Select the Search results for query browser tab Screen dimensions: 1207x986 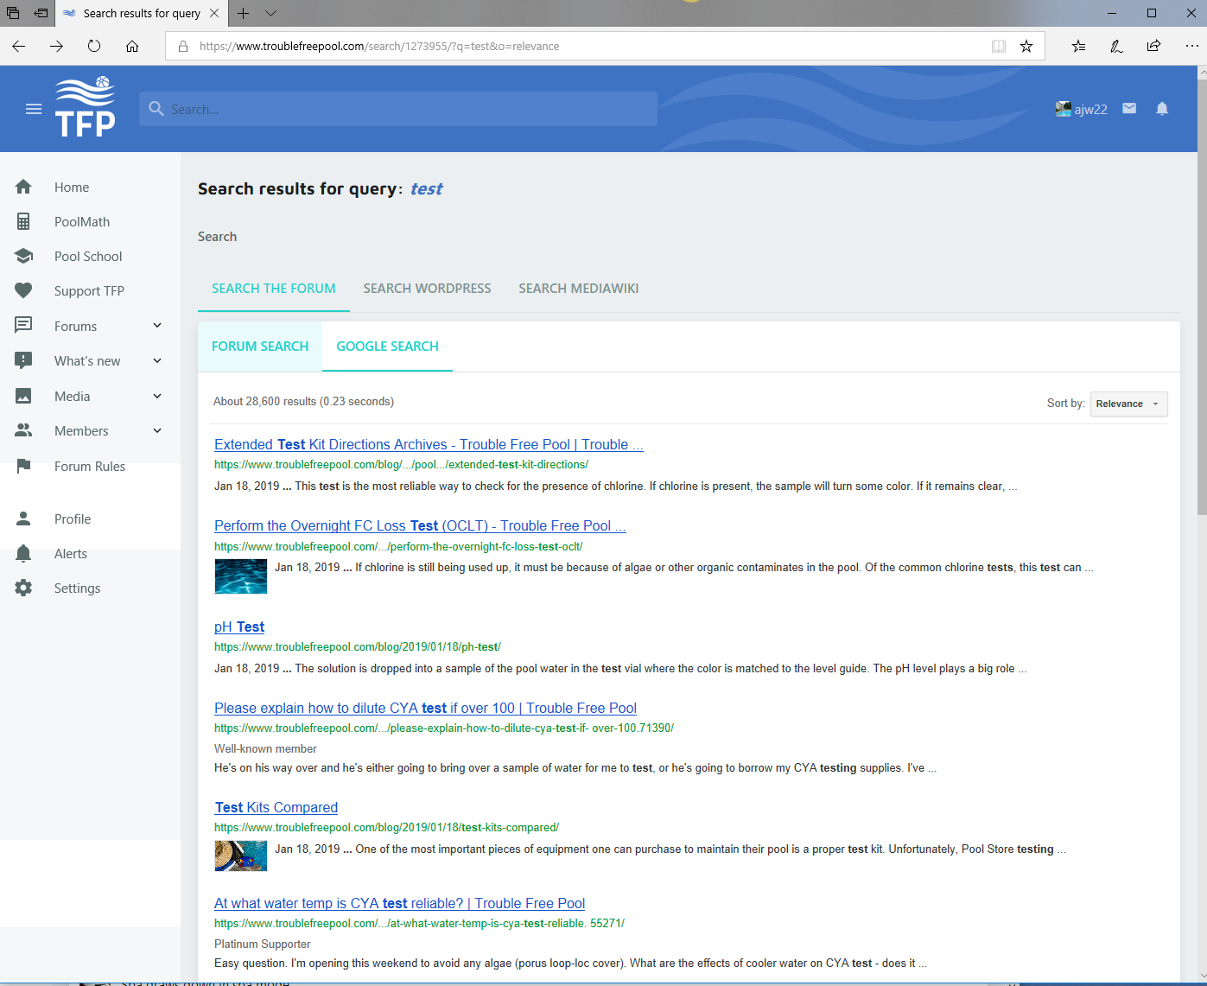[x=142, y=13]
